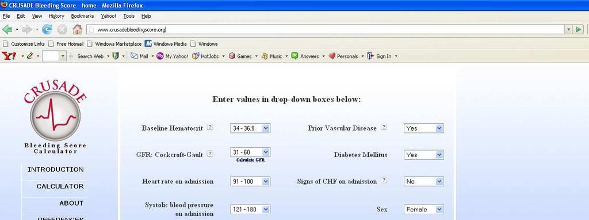Click the Yahoo toolbar pencil icon
The width and height of the screenshot is (589, 220).
pos(30,56)
